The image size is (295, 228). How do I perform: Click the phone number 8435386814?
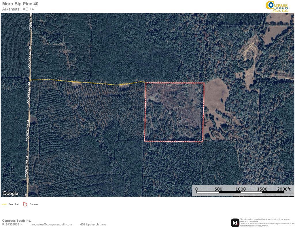coord(14,225)
